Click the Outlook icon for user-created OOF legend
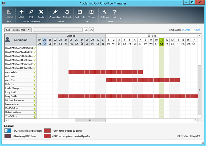 (x=8, y=130)
